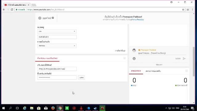Click the drag handle of the analytics card
Screen dimensions: 197x111
click(187, 71)
